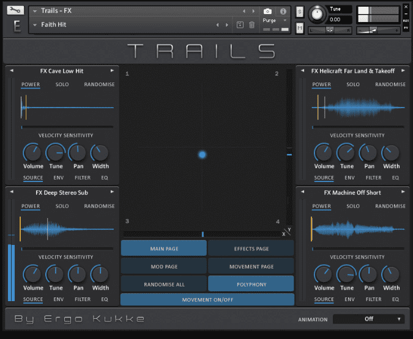Select previous preset before Faith Hit

pyautogui.click(x=218, y=24)
